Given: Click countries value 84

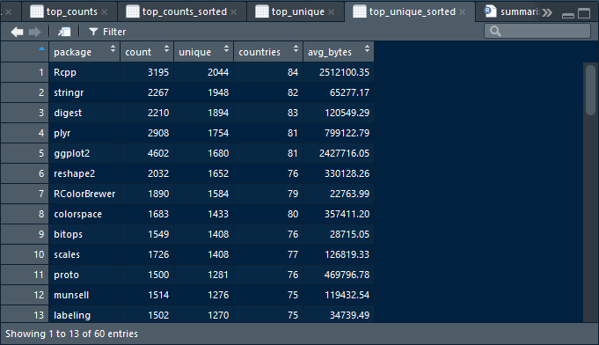Looking at the screenshot, I should click(x=293, y=72).
